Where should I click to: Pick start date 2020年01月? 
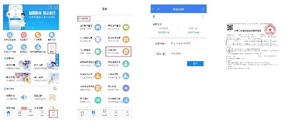pos(164,32)
